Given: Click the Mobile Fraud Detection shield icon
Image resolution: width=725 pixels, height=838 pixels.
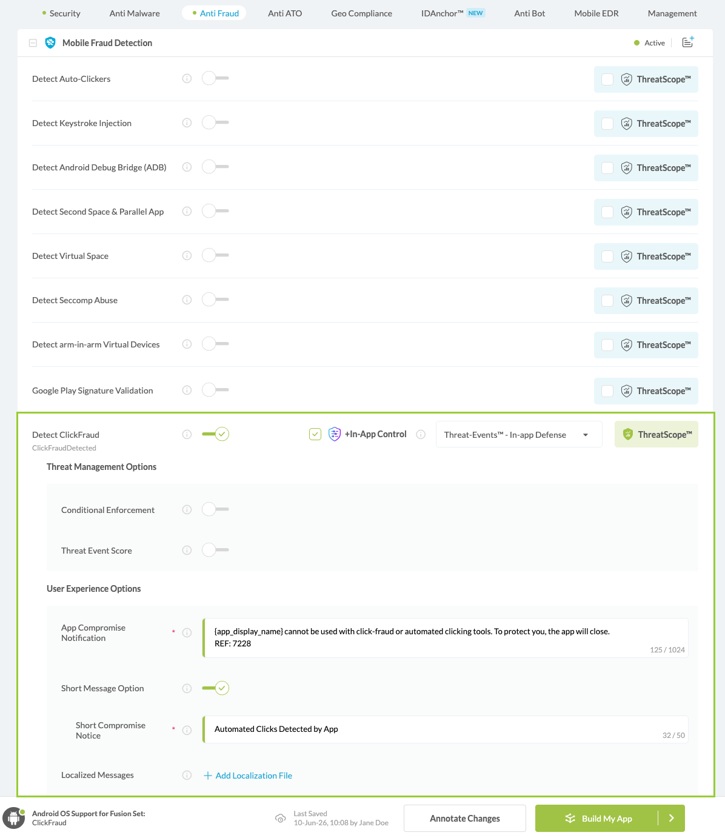Looking at the screenshot, I should pos(50,43).
